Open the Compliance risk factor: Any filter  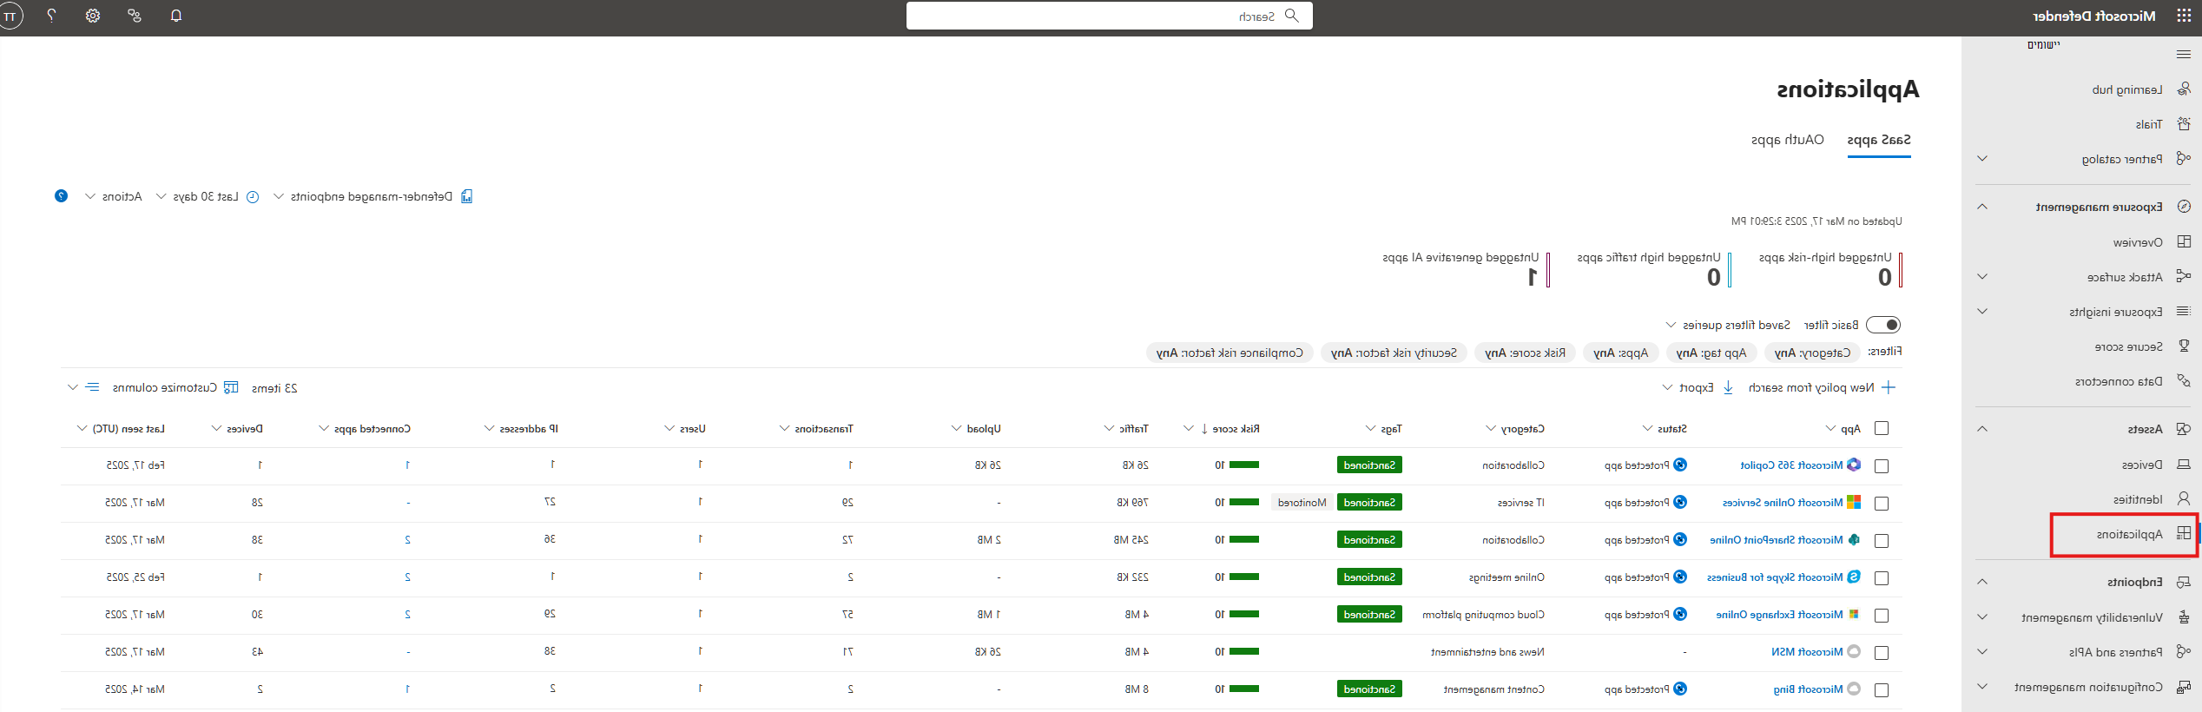[1230, 353]
